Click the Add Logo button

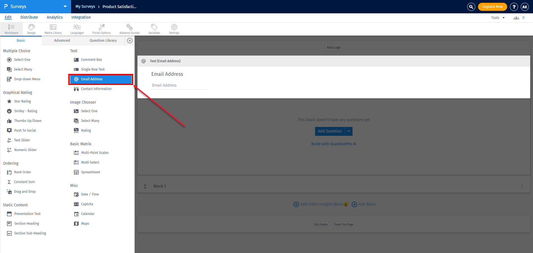click(x=333, y=47)
